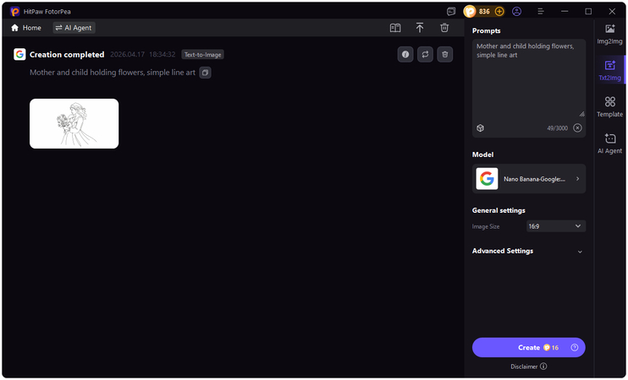Open Create help question icon

[575, 347]
